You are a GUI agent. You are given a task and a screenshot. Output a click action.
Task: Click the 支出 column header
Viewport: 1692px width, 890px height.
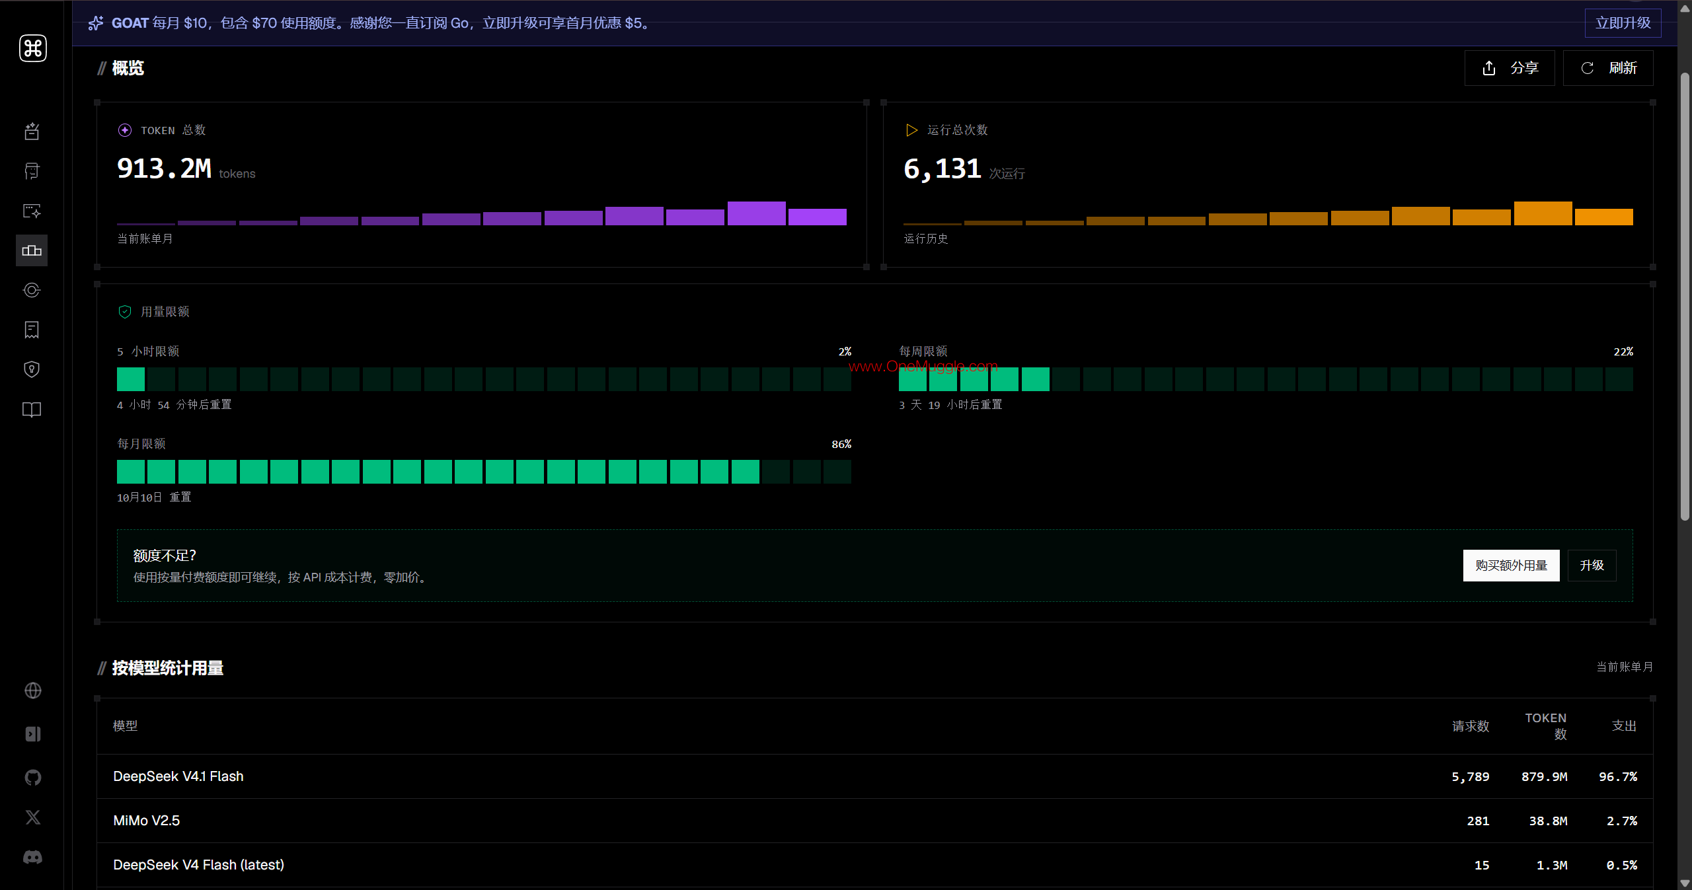click(x=1624, y=726)
